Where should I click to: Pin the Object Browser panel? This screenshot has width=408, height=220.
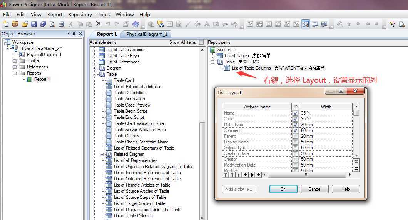tap(74, 33)
